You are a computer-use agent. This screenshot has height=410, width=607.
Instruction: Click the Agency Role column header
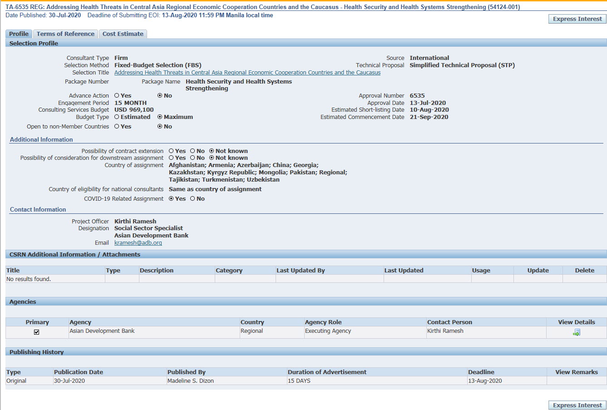pyautogui.click(x=323, y=322)
